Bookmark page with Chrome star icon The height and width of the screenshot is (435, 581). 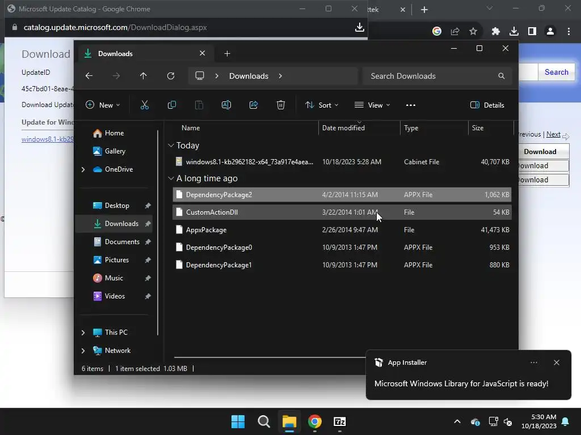[473, 31]
